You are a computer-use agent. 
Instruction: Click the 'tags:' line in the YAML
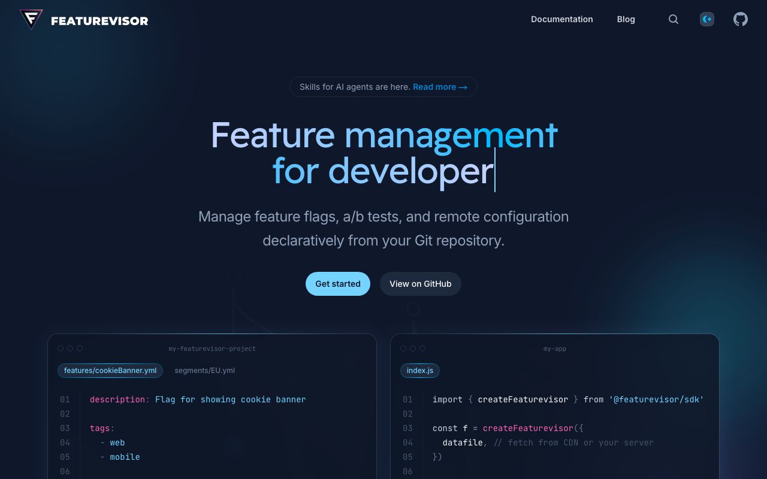pos(102,428)
